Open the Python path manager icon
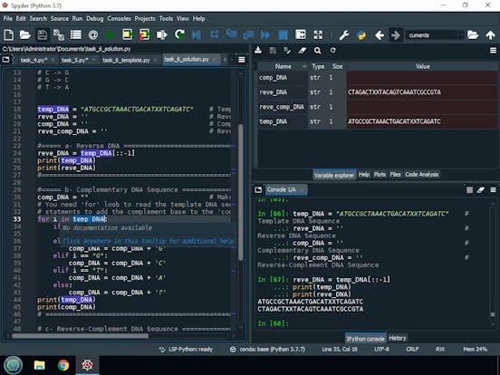This screenshot has height=375, width=500. (x=361, y=34)
